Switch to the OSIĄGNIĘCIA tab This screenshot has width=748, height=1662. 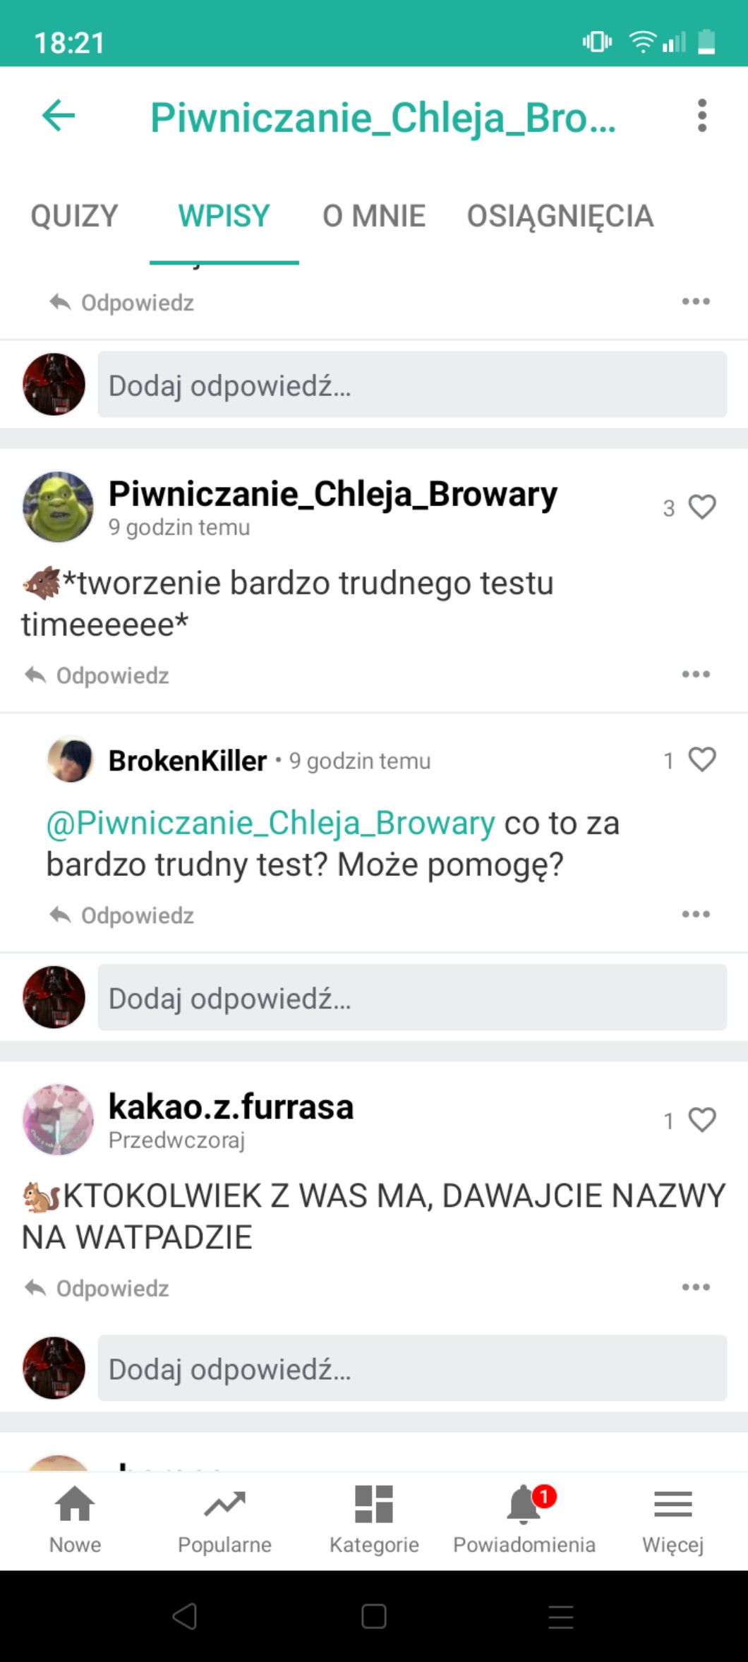(560, 216)
